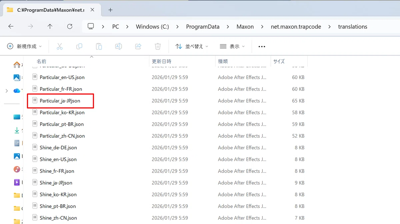Viewport: 400px width, 224px height.
Task: Navigate to PC breadcrumb
Action: (x=116, y=27)
